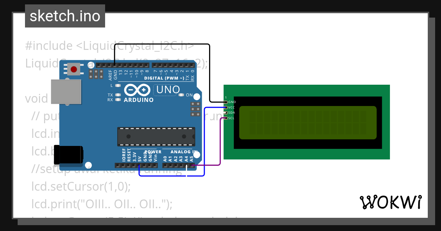Click the L LED on the board
Screen dimensions: 441x231
pos(118,85)
